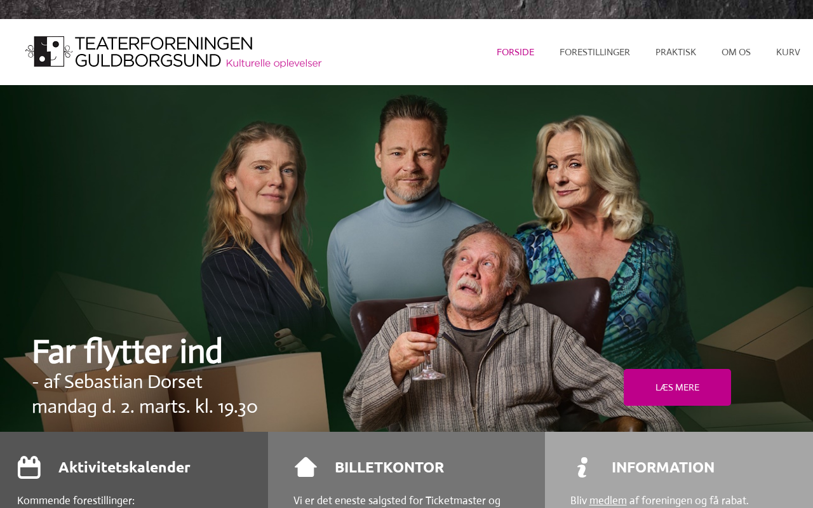The width and height of the screenshot is (813, 508).
Task: Open the KURV basket page
Action: tap(788, 52)
